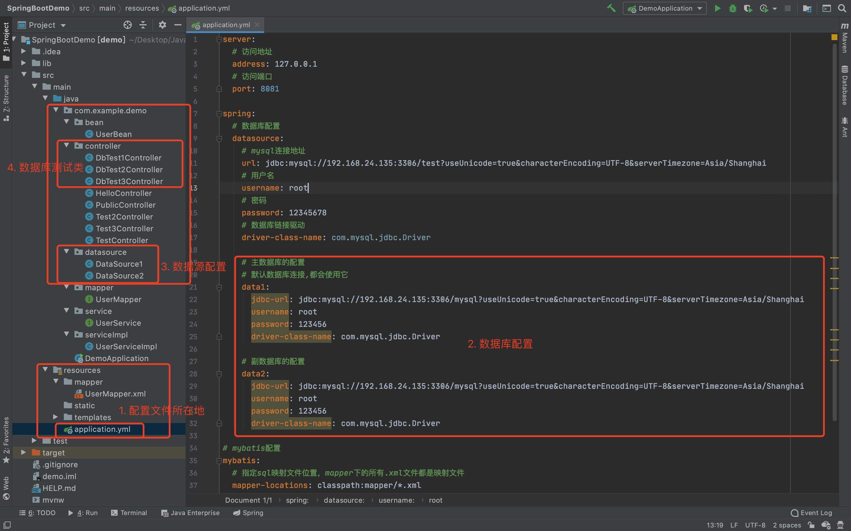Open the DemoApplication run configuration dropdown

tap(665, 8)
